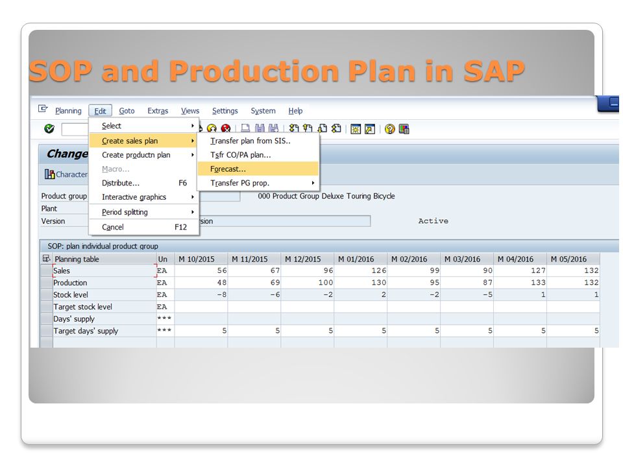Go to first page icon
Screen dimensions: 623x467
294,128
